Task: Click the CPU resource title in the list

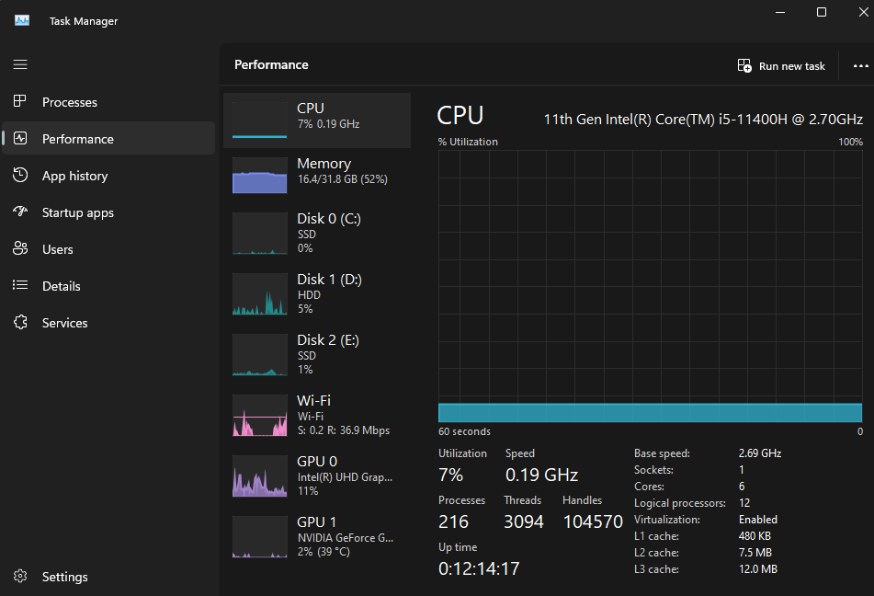Action: point(311,109)
